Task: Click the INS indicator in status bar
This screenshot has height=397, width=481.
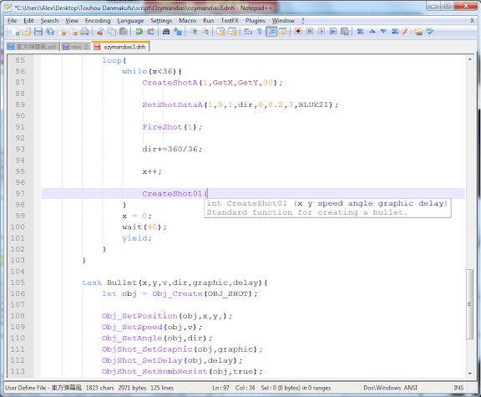Action: point(458,388)
